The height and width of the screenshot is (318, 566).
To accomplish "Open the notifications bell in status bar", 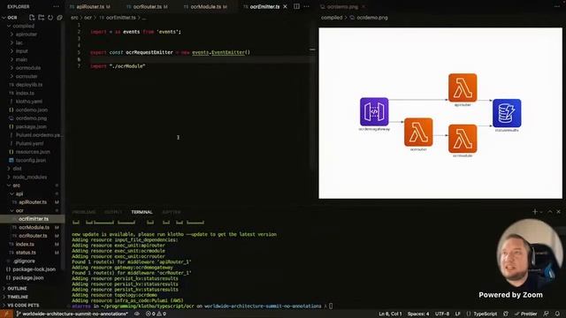I will [x=557, y=314].
